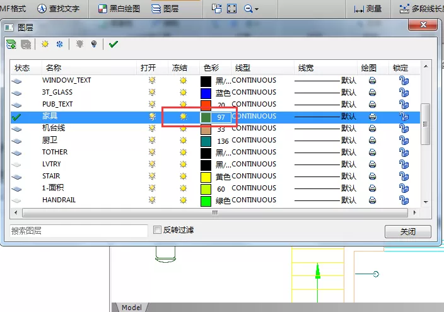Toggle 黑白绘图 in the main toolbar
Viewport: 444px width, 312px height.
click(x=119, y=9)
